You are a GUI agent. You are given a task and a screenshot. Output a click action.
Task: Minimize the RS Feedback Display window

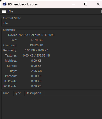coord(74,4)
